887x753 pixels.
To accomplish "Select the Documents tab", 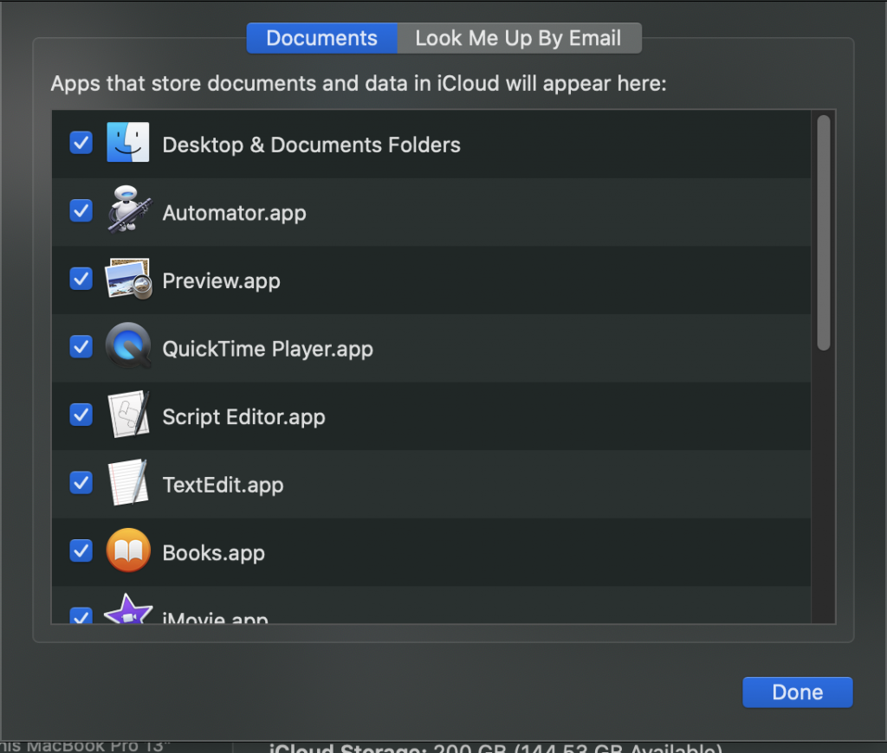I will pos(322,38).
